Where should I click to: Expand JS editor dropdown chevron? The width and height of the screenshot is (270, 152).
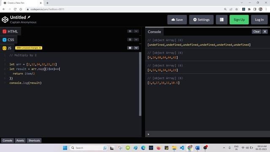click(136, 48)
